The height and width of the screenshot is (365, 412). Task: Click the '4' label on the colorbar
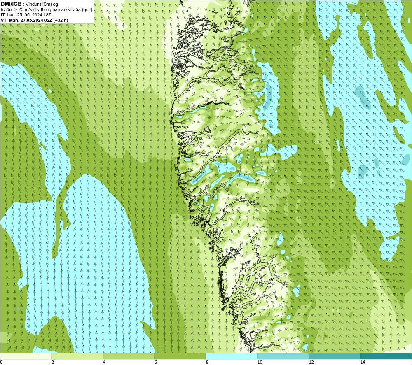pos(104,362)
